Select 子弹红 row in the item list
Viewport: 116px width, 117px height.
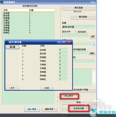click(x=28, y=21)
